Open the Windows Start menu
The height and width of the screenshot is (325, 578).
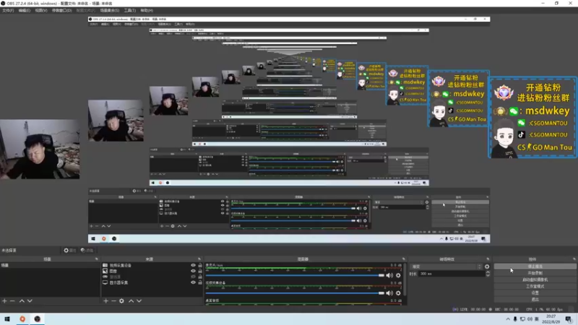click(x=7, y=319)
